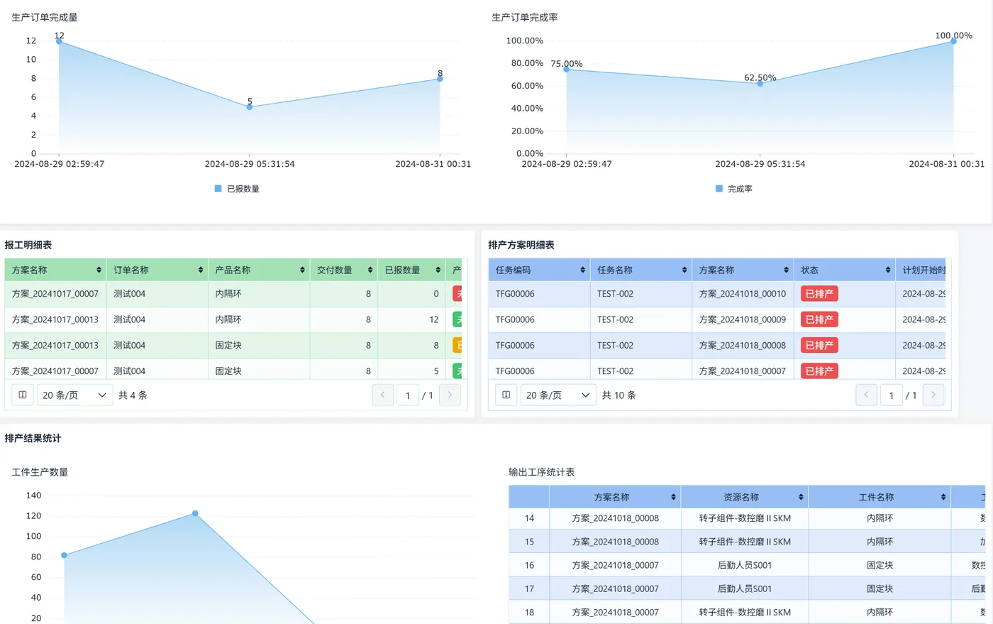Click the 已排产 status tag for 方案_20241018_00010
This screenshot has width=993, height=624.
tap(819, 294)
